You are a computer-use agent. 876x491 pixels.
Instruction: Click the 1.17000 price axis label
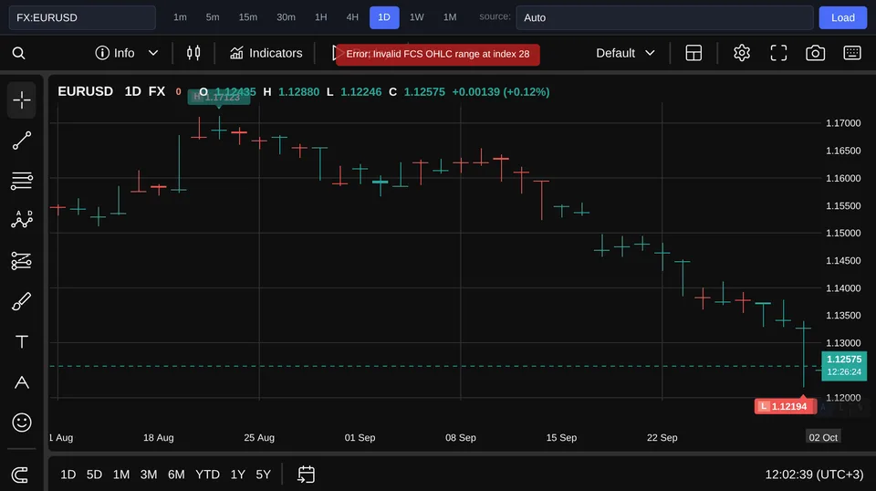pos(843,123)
